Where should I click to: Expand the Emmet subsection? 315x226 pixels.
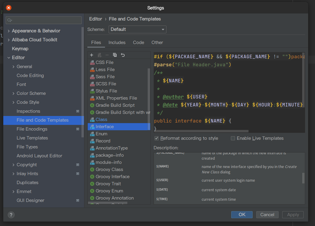point(13,192)
